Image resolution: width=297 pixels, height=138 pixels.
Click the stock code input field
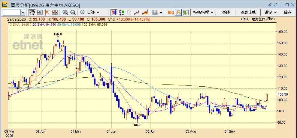[11, 13]
